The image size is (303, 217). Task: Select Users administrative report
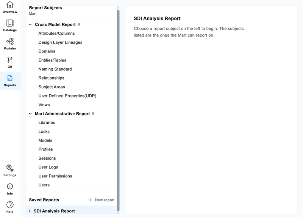(x=44, y=185)
